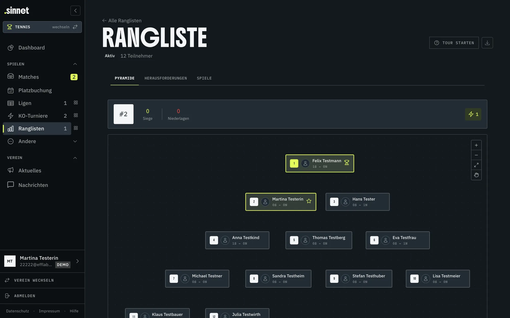Viewport: 510px width, 318px height.
Task: Open Ligen in the sidebar
Action: point(37,103)
